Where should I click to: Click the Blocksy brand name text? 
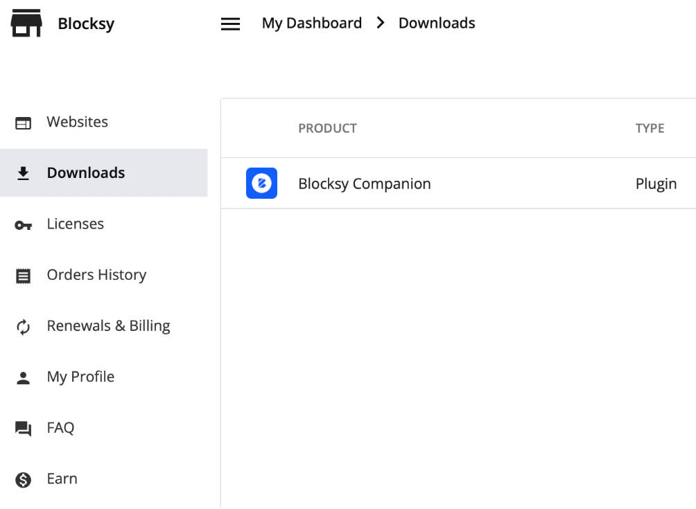[86, 24]
